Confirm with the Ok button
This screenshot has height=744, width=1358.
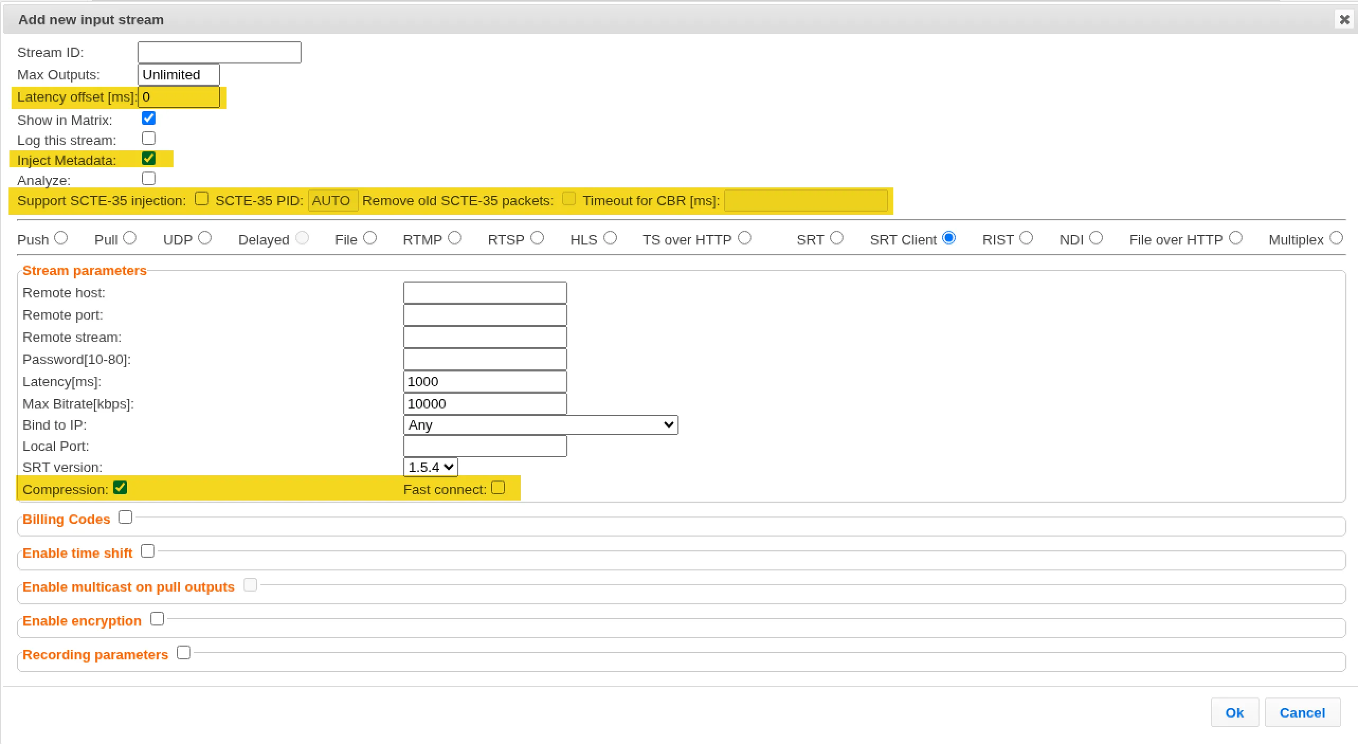(1235, 713)
